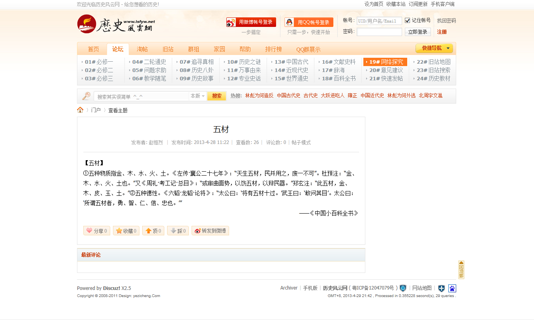Open the 04# 二轮通史 board link
534x320 pixels.
click(149, 62)
